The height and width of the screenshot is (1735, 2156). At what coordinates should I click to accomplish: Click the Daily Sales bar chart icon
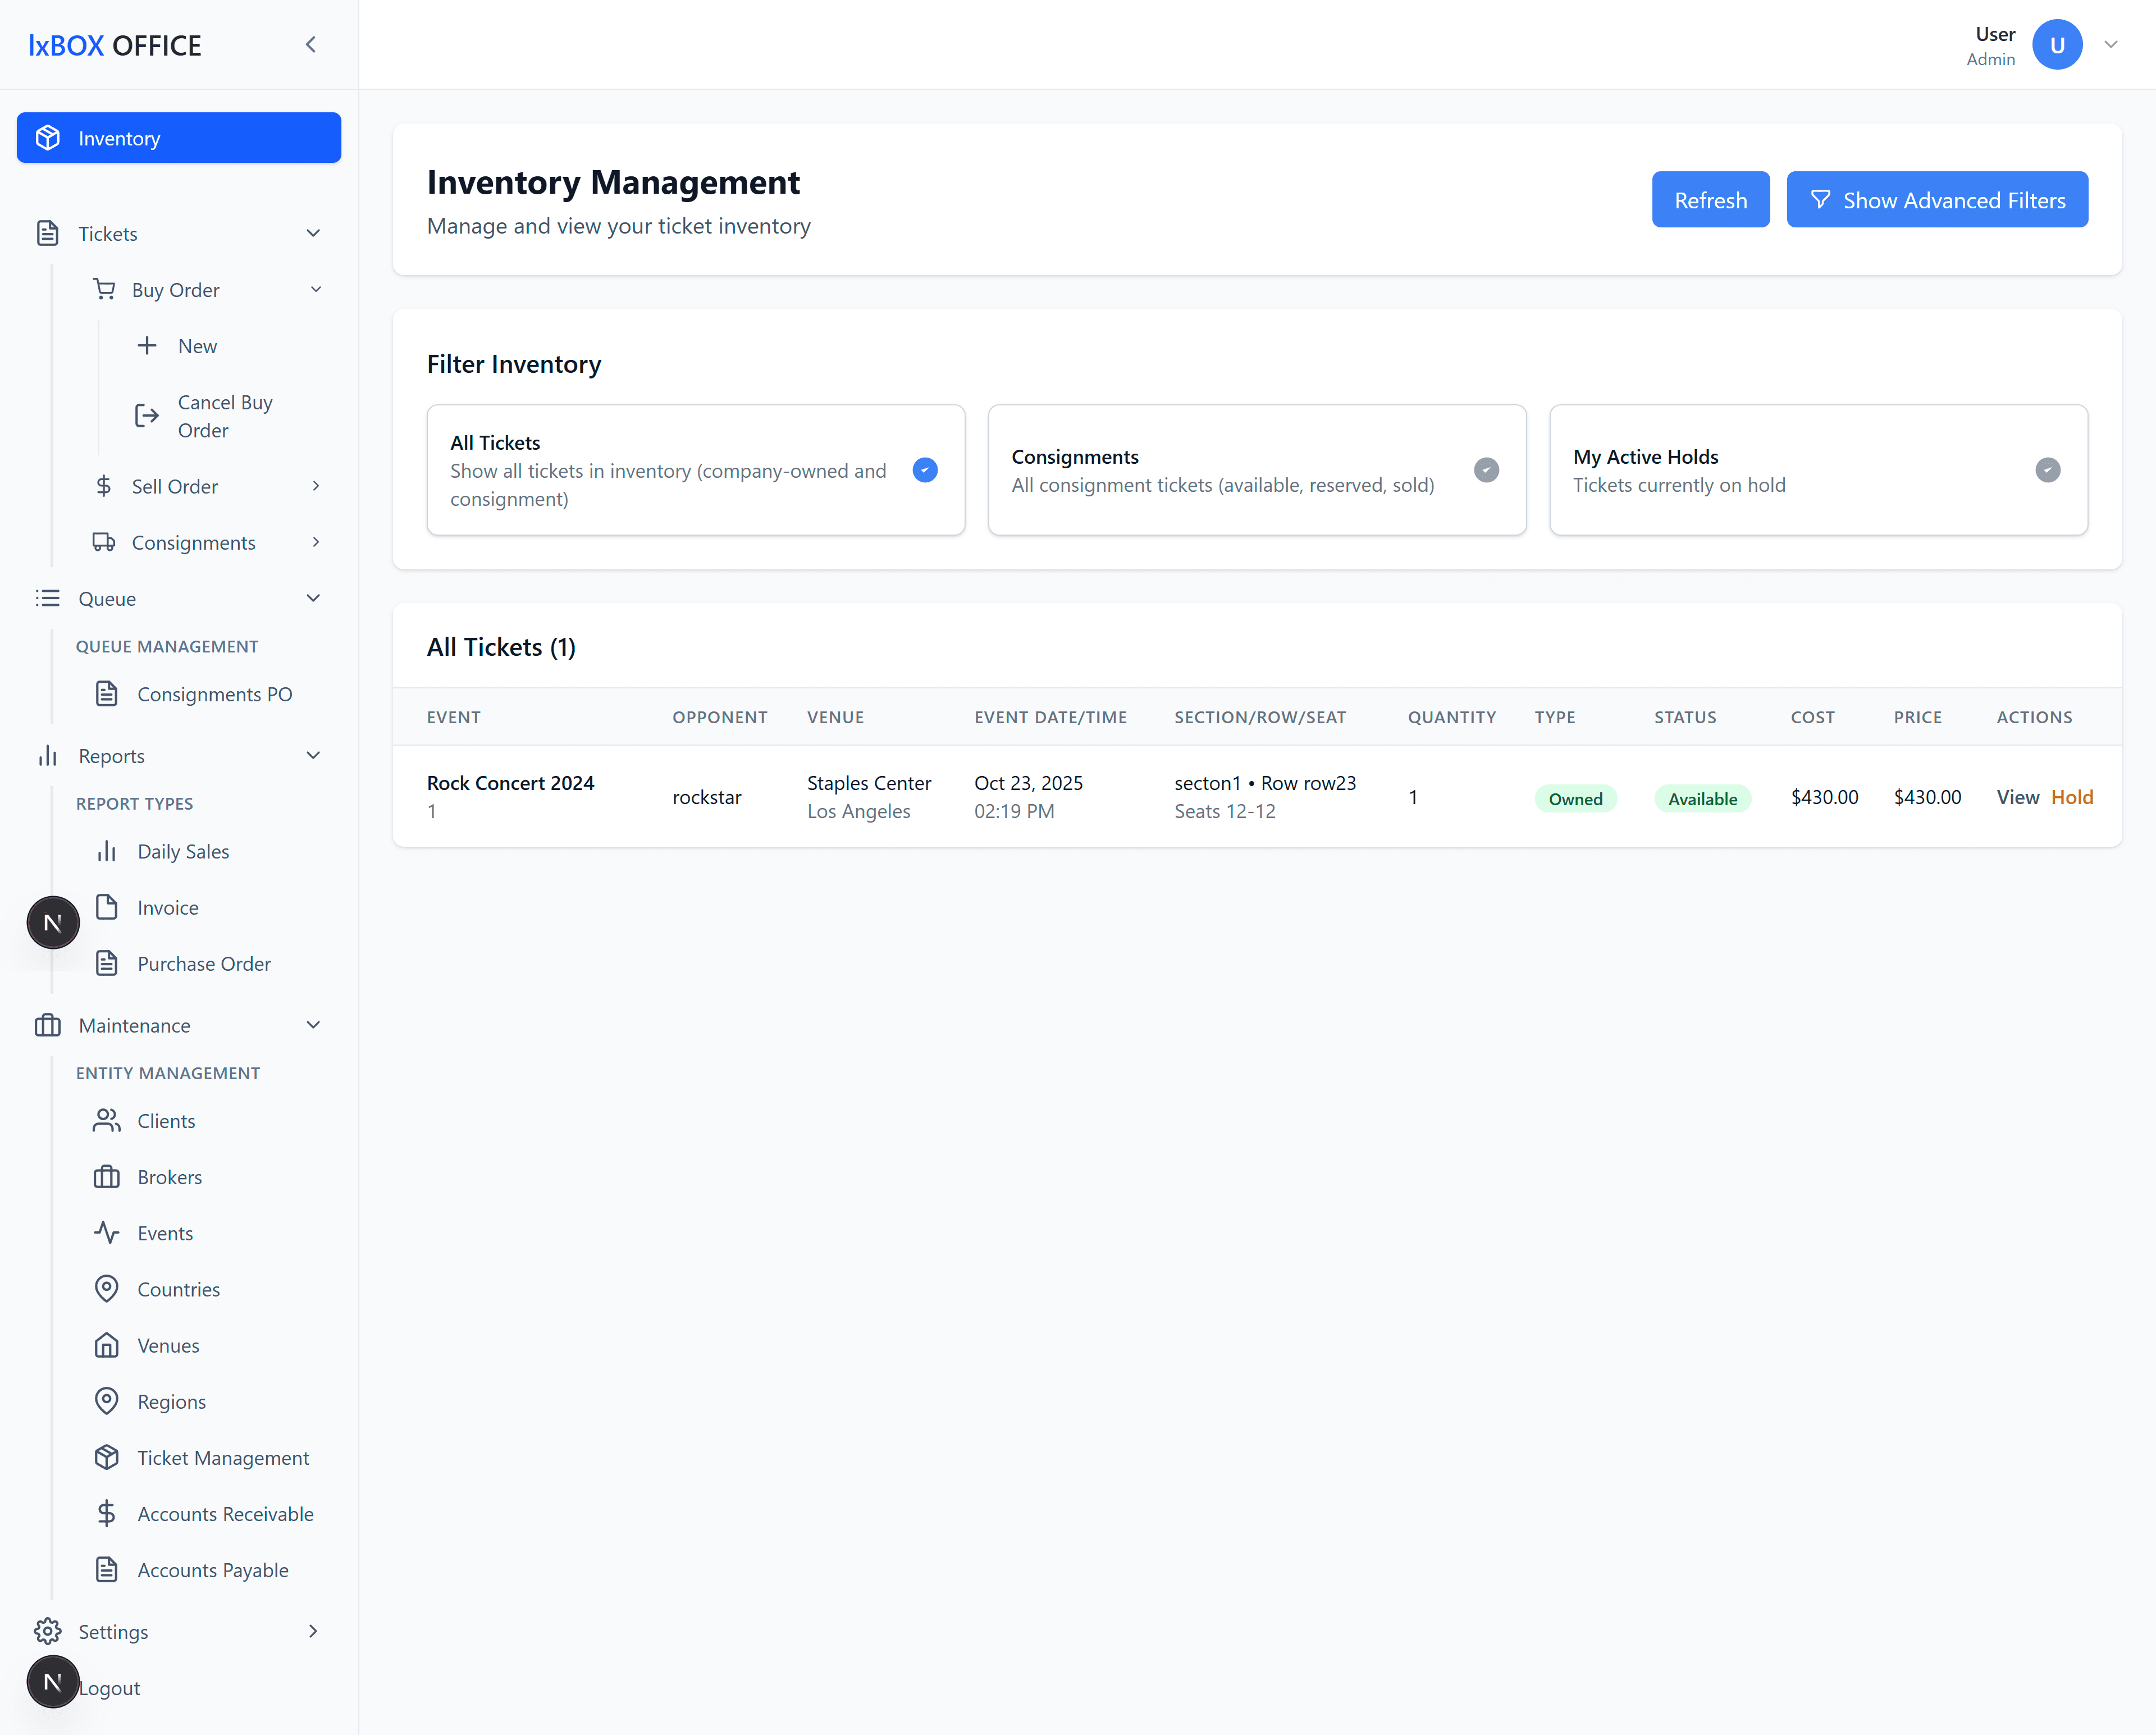point(107,851)
